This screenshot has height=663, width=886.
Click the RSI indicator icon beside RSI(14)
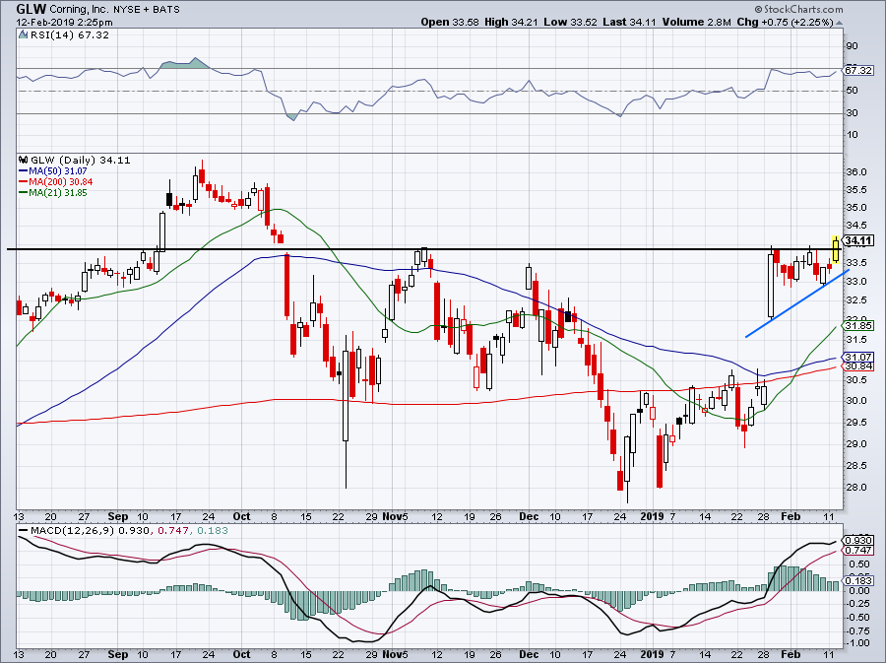[24, 34]
